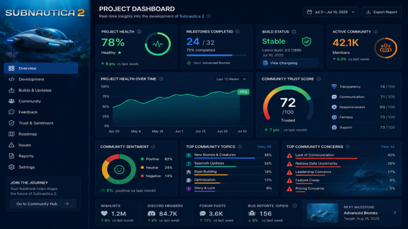This screenshot has height=229, width=408.
Task: Click the Builds & Updates download icon
Action: tap(12, 90)
